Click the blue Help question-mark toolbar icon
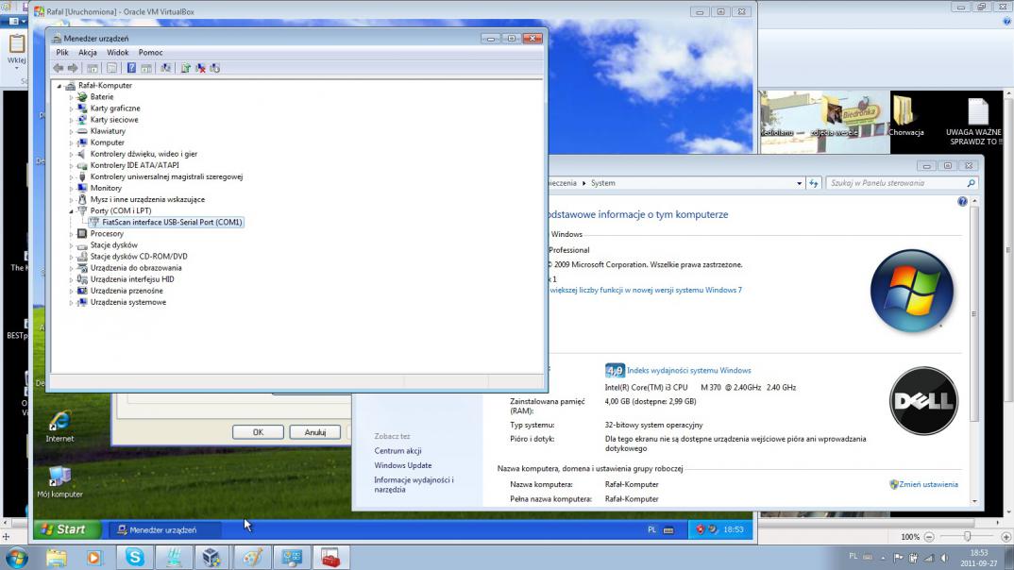This screenshot has height=570, width=1014. [131, 68]
